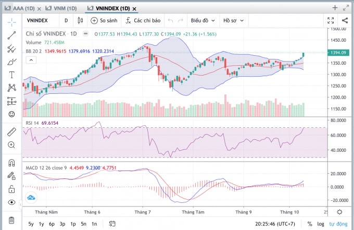The width and height of the screenshot is (354, 230).
Task: Click the MACD 12 26 close 9 label
Action: pyautogui.click(x=46, y=168)
